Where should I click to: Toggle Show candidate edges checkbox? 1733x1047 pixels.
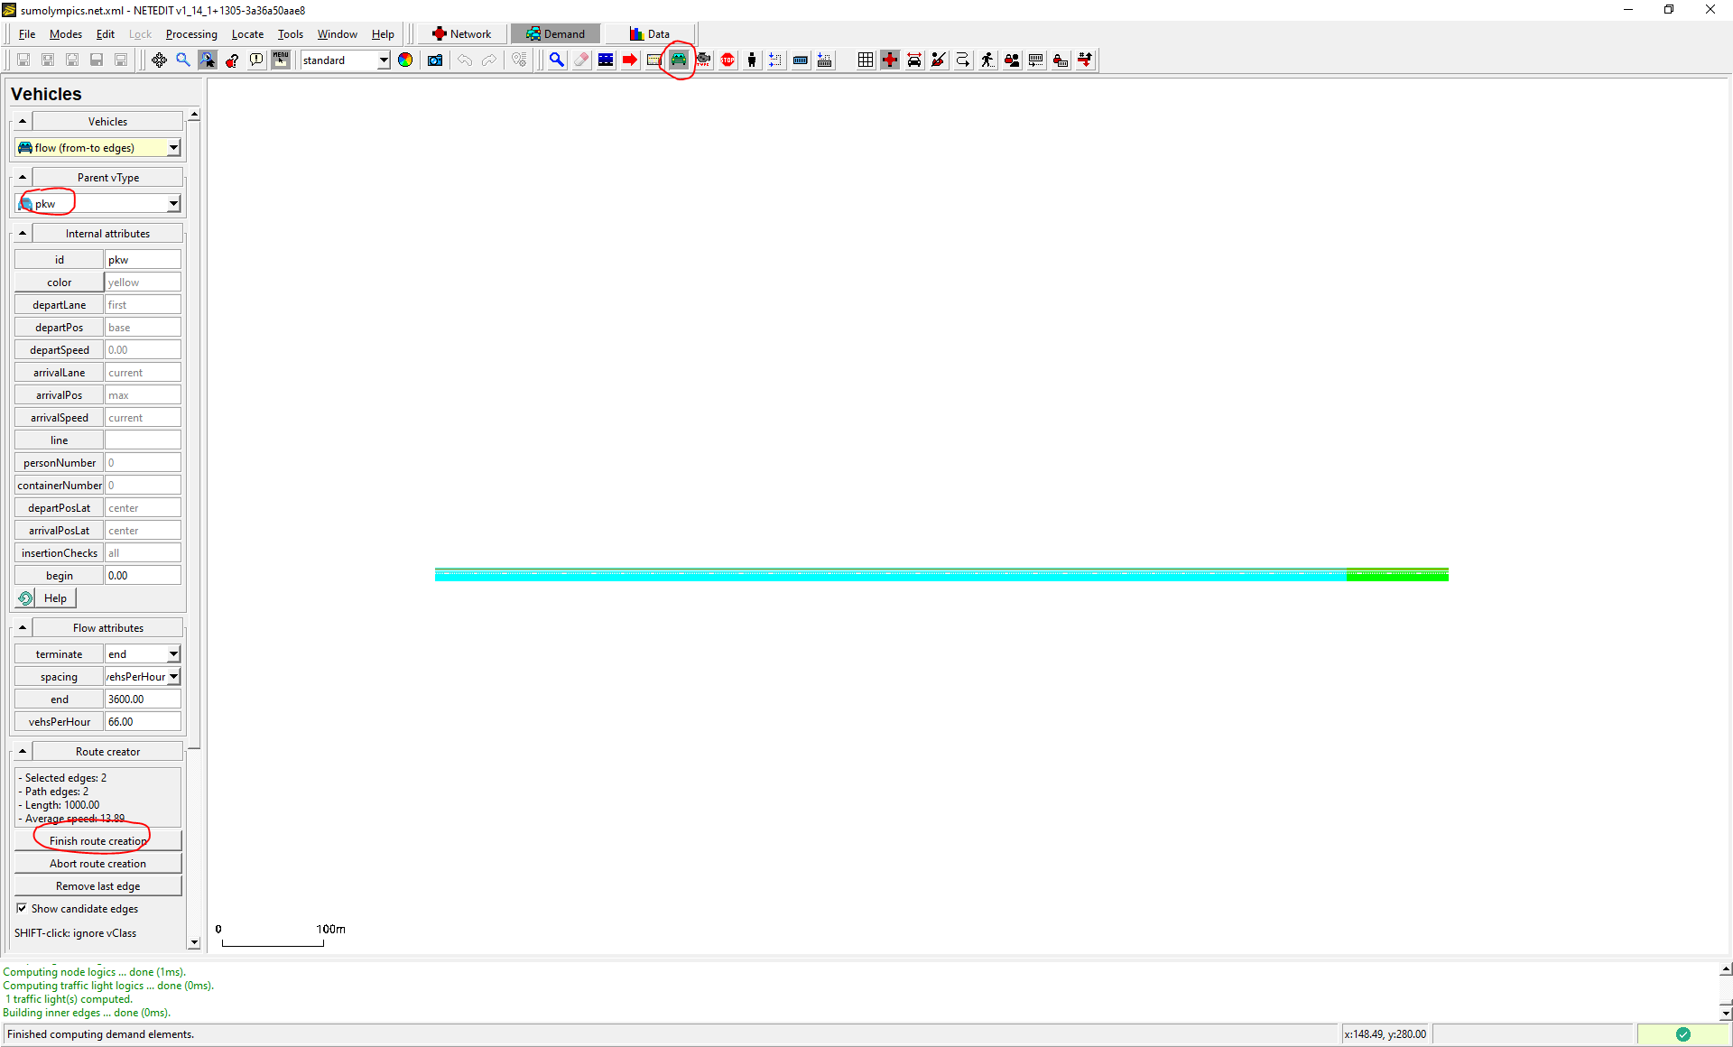pyautogui.click(x=22, y=909)
